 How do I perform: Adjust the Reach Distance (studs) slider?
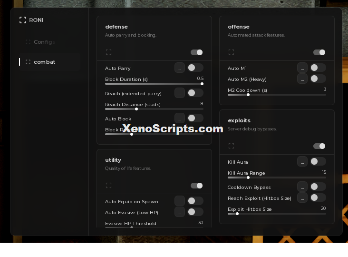(154, 109)
